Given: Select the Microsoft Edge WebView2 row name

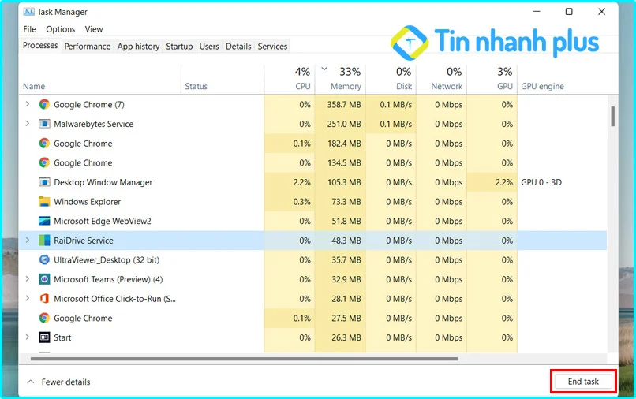Looking at the screenshot, I should click(x=103, y=222).
